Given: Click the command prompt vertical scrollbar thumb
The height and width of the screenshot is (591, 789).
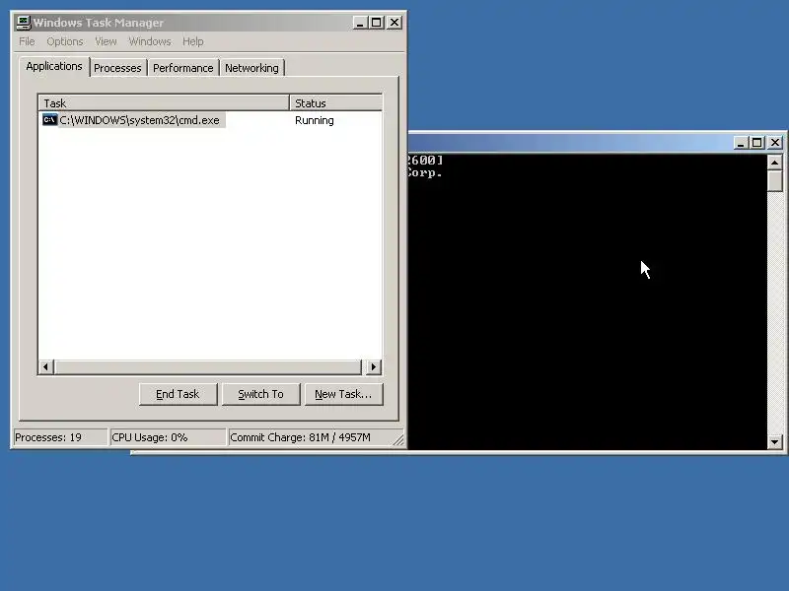Looking at the screenshot, I should (x=775, y=180).
